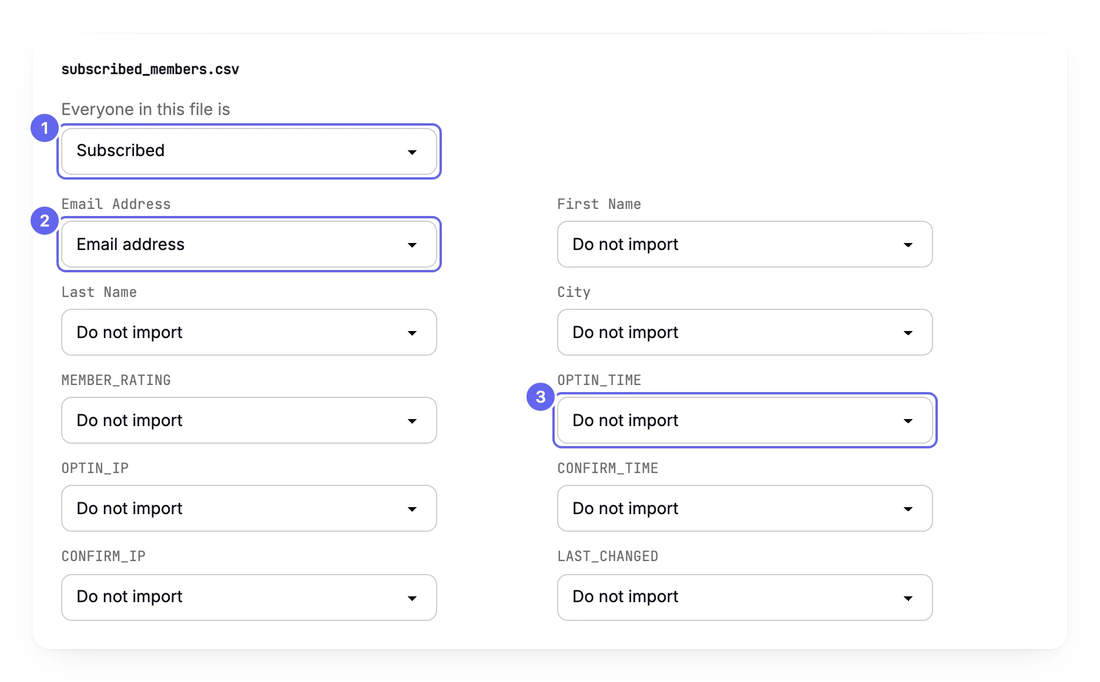Click the CONFIRM_TIME column label
1100x682 pixels.
(x=608, y=468)
